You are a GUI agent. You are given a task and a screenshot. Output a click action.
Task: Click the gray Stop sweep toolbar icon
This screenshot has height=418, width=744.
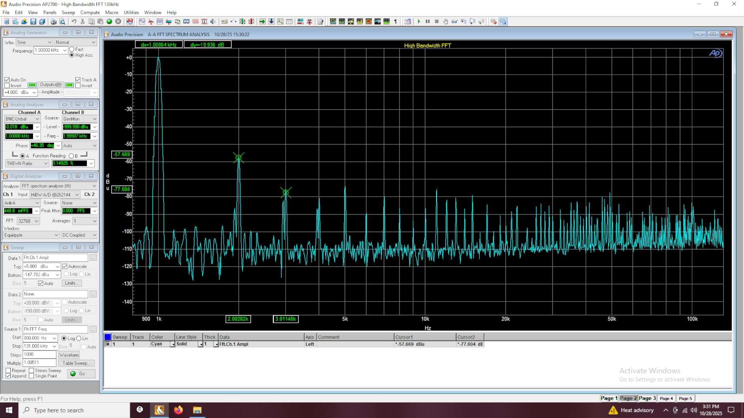point(118,22)
